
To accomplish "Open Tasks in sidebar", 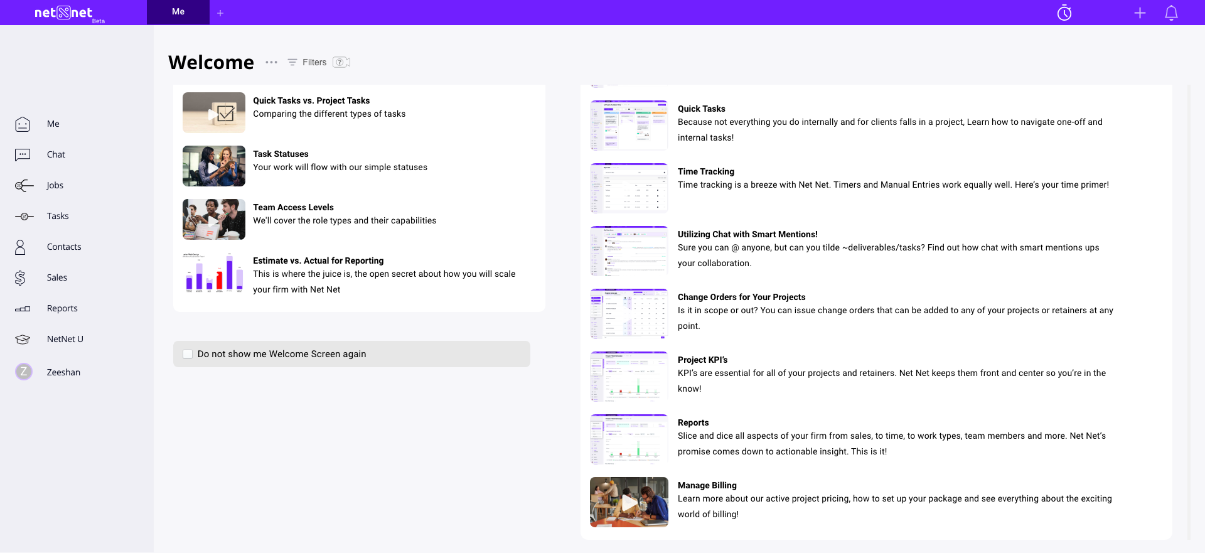I will [x=58, y=217].
